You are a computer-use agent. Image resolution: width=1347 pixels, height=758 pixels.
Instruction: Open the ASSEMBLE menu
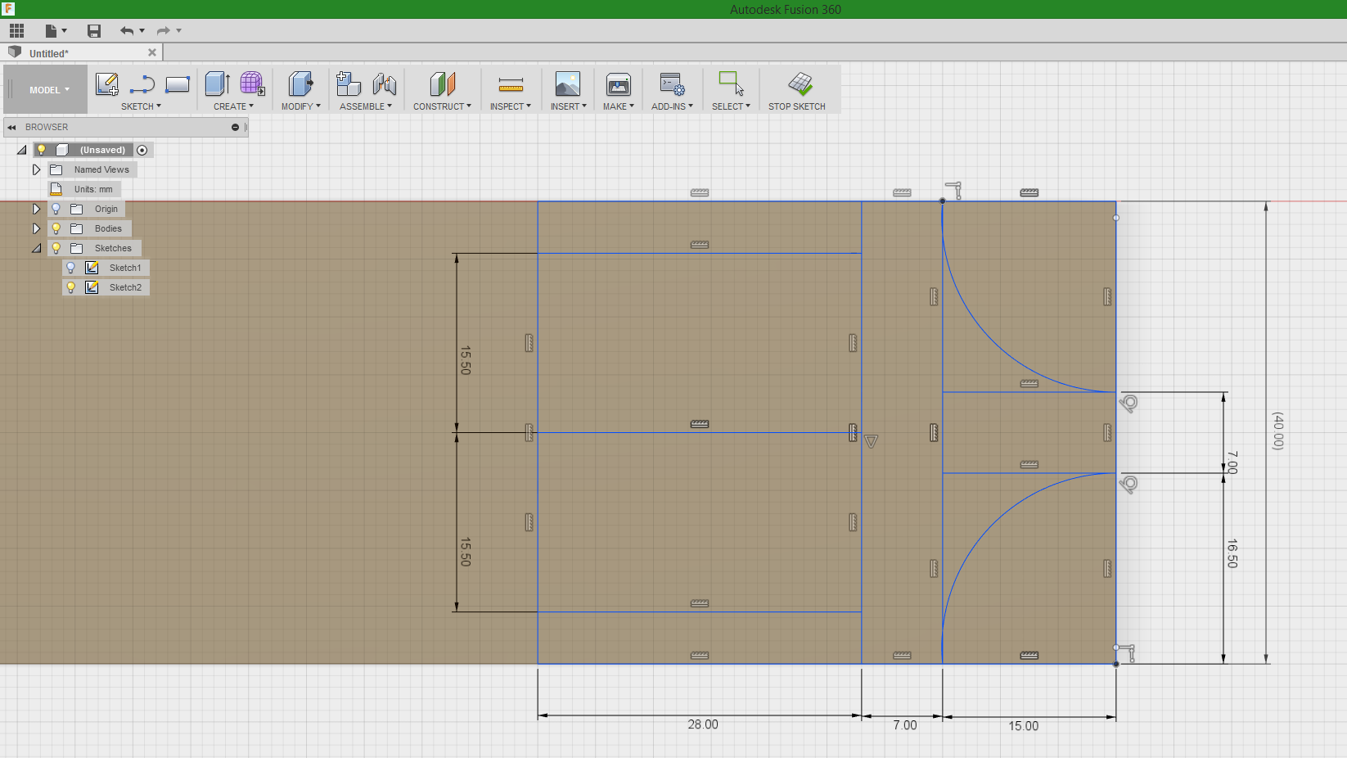366,106
